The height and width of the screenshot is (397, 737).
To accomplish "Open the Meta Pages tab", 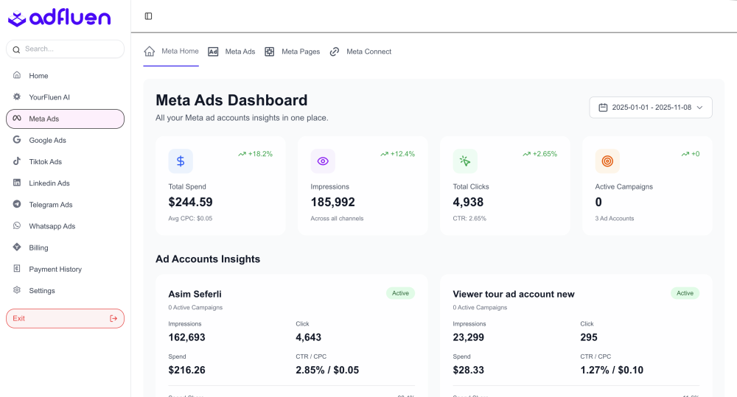I will tap(293, 52).
